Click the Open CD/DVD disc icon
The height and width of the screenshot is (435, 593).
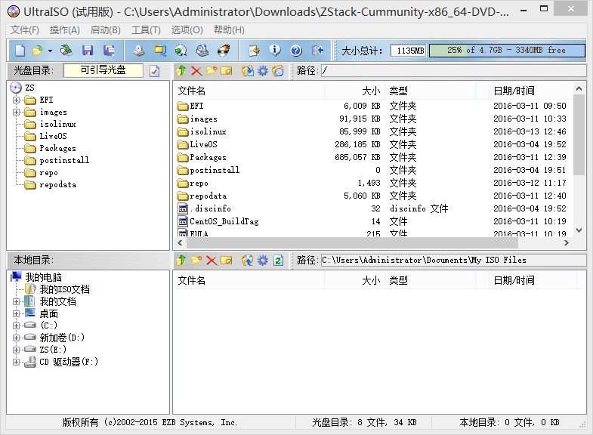tap(66, 51)
